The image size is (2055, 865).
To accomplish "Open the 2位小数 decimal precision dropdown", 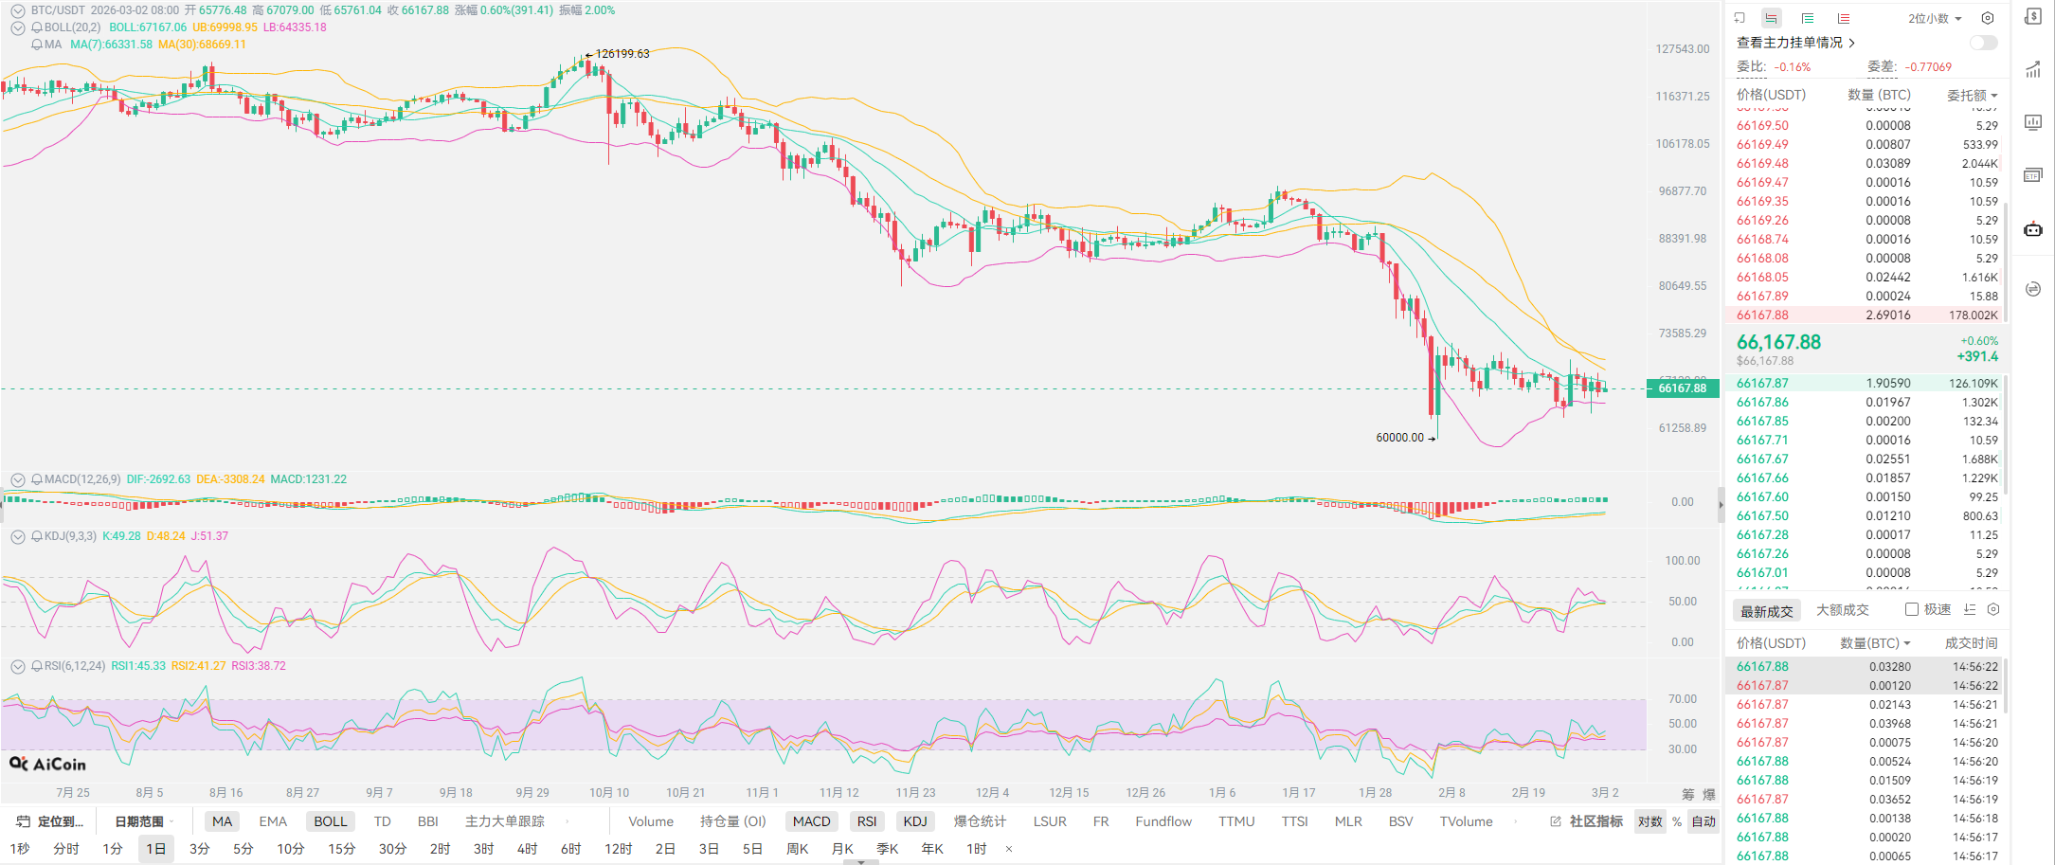I will click(x=1935, y=18).
